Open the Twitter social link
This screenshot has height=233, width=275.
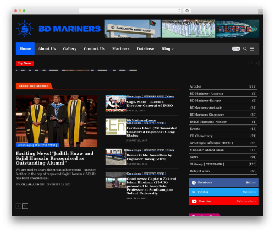224,192
